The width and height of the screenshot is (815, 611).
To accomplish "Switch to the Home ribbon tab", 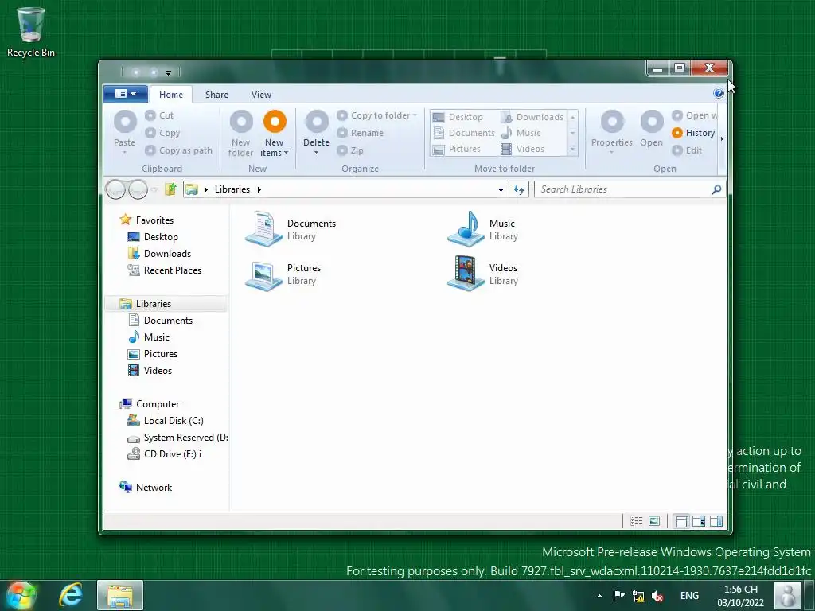I will [x=171, y=95].
